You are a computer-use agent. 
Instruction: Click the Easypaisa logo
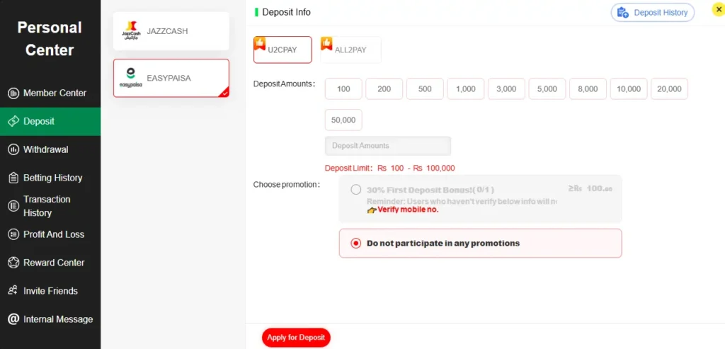[x=131, y=78]
